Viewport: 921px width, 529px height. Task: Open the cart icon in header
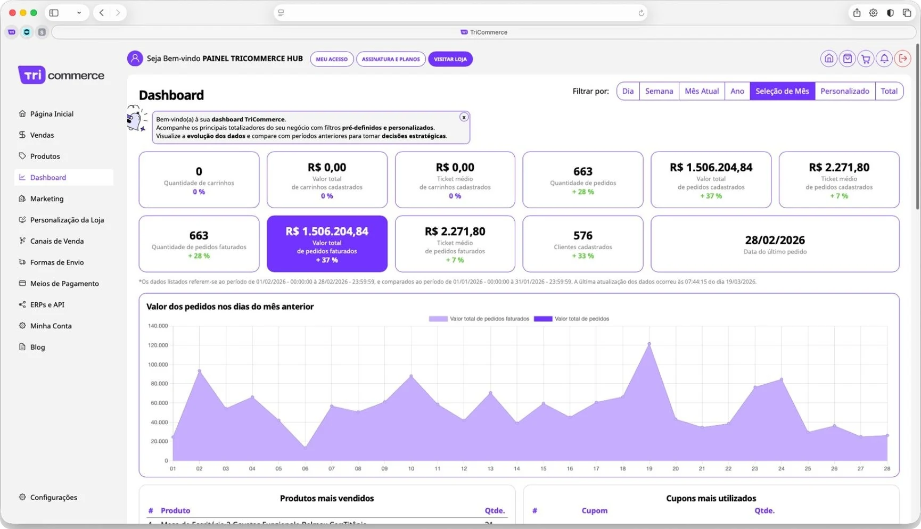click(x=866, y=59)
